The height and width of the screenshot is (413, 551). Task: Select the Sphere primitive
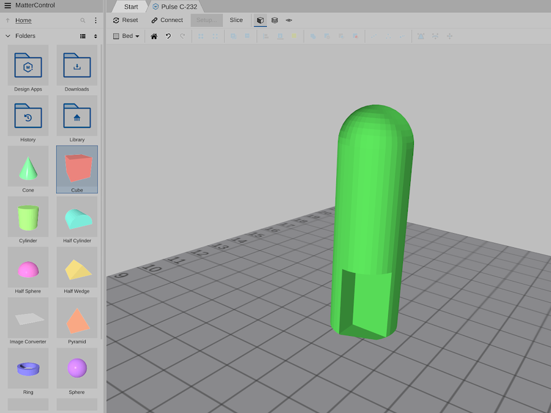pos(77,372)
